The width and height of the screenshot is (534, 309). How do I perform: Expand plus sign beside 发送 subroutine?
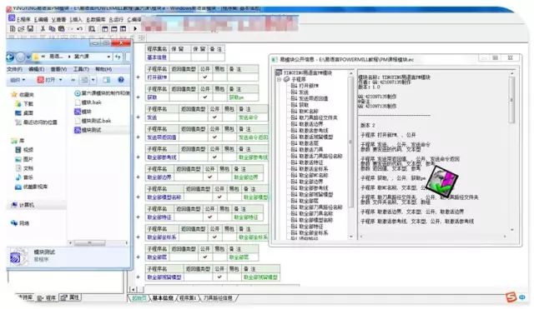click(139, 117)
